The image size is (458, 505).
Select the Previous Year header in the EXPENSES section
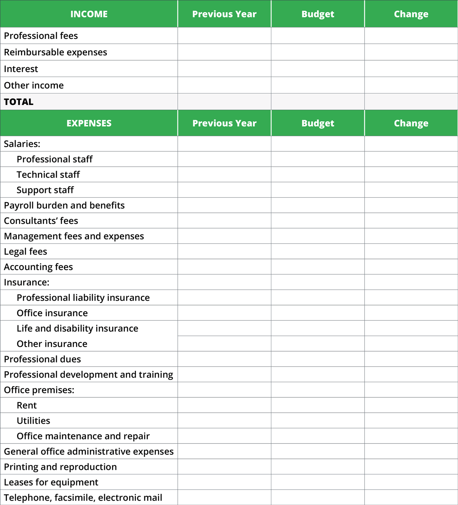224,123
